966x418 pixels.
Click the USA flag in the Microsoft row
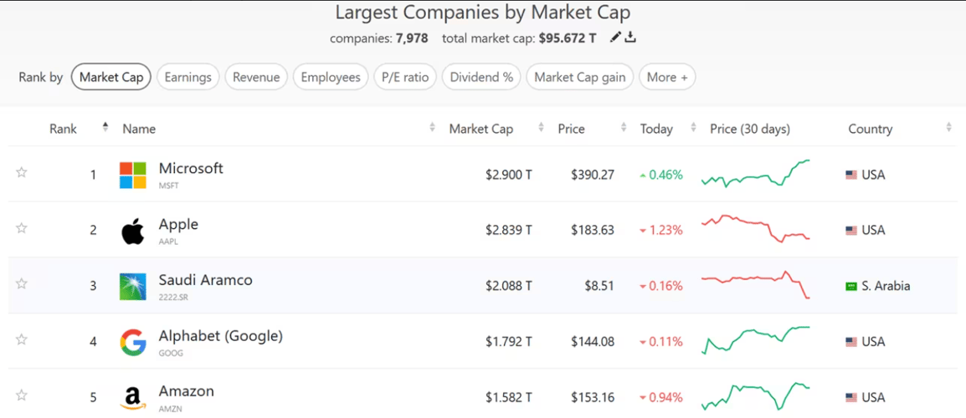851,175
